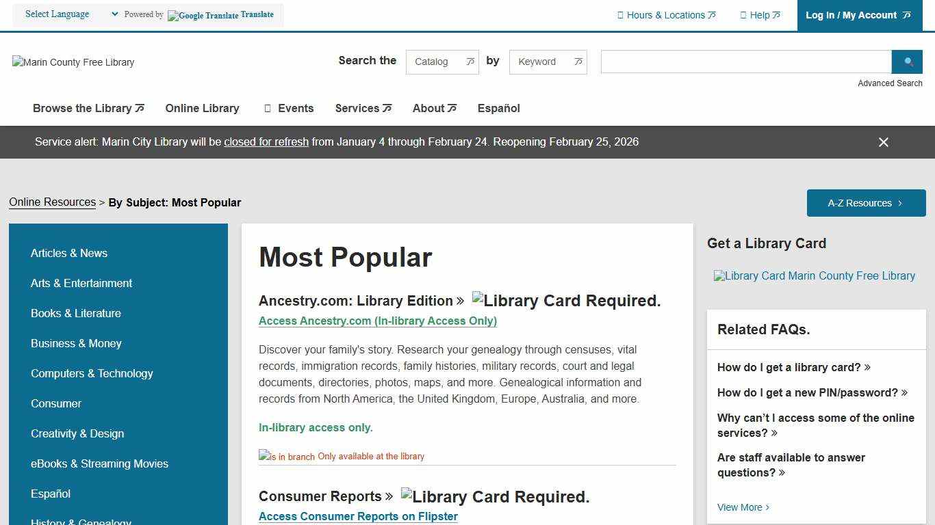This screenshot has width=935, height=525.
Task: Click the calendar icon next to Events
Action: pyautogui.click(x=267, y=108)
